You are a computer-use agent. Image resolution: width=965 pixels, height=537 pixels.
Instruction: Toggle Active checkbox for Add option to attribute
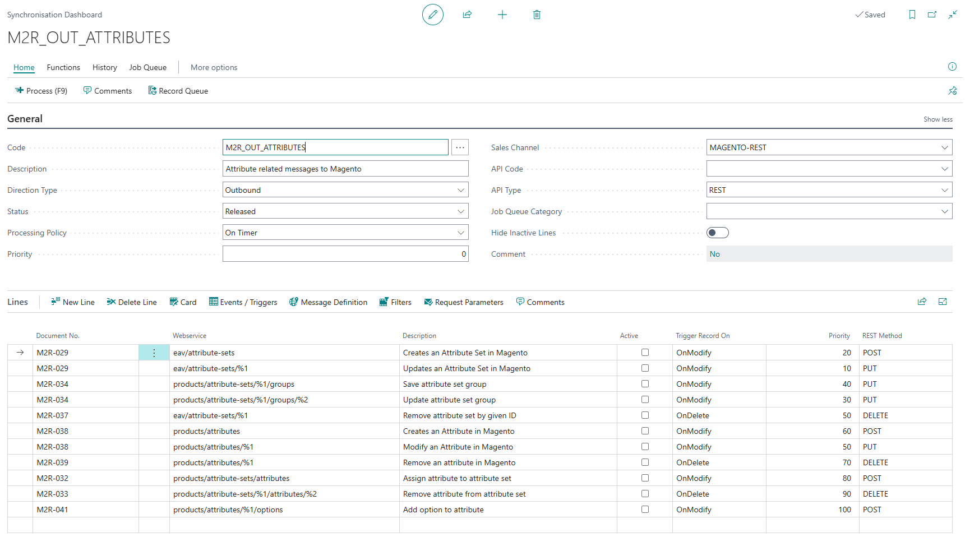(645, 510)
